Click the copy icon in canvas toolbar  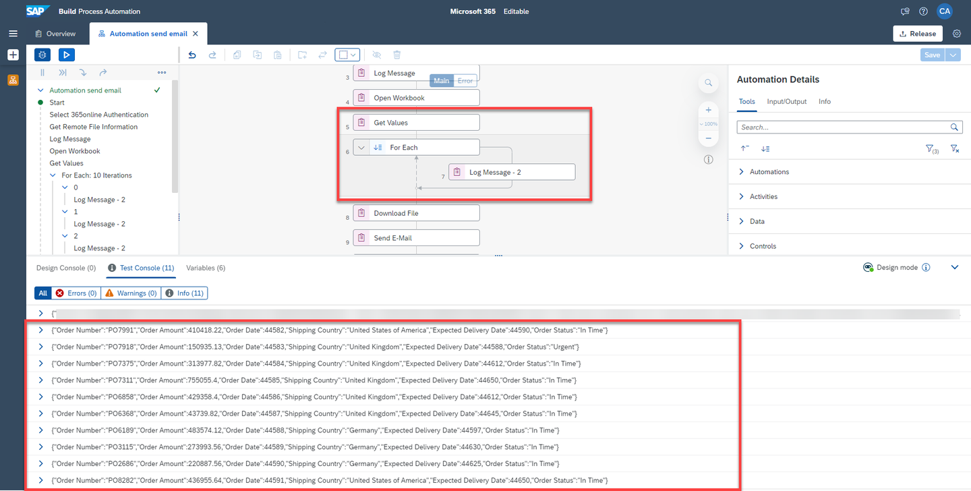pos(237,55)
